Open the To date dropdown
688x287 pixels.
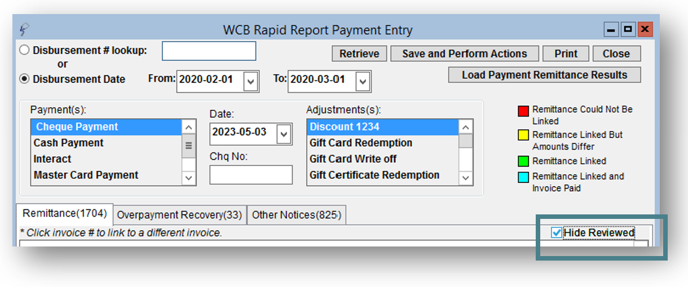coord(363,82)
